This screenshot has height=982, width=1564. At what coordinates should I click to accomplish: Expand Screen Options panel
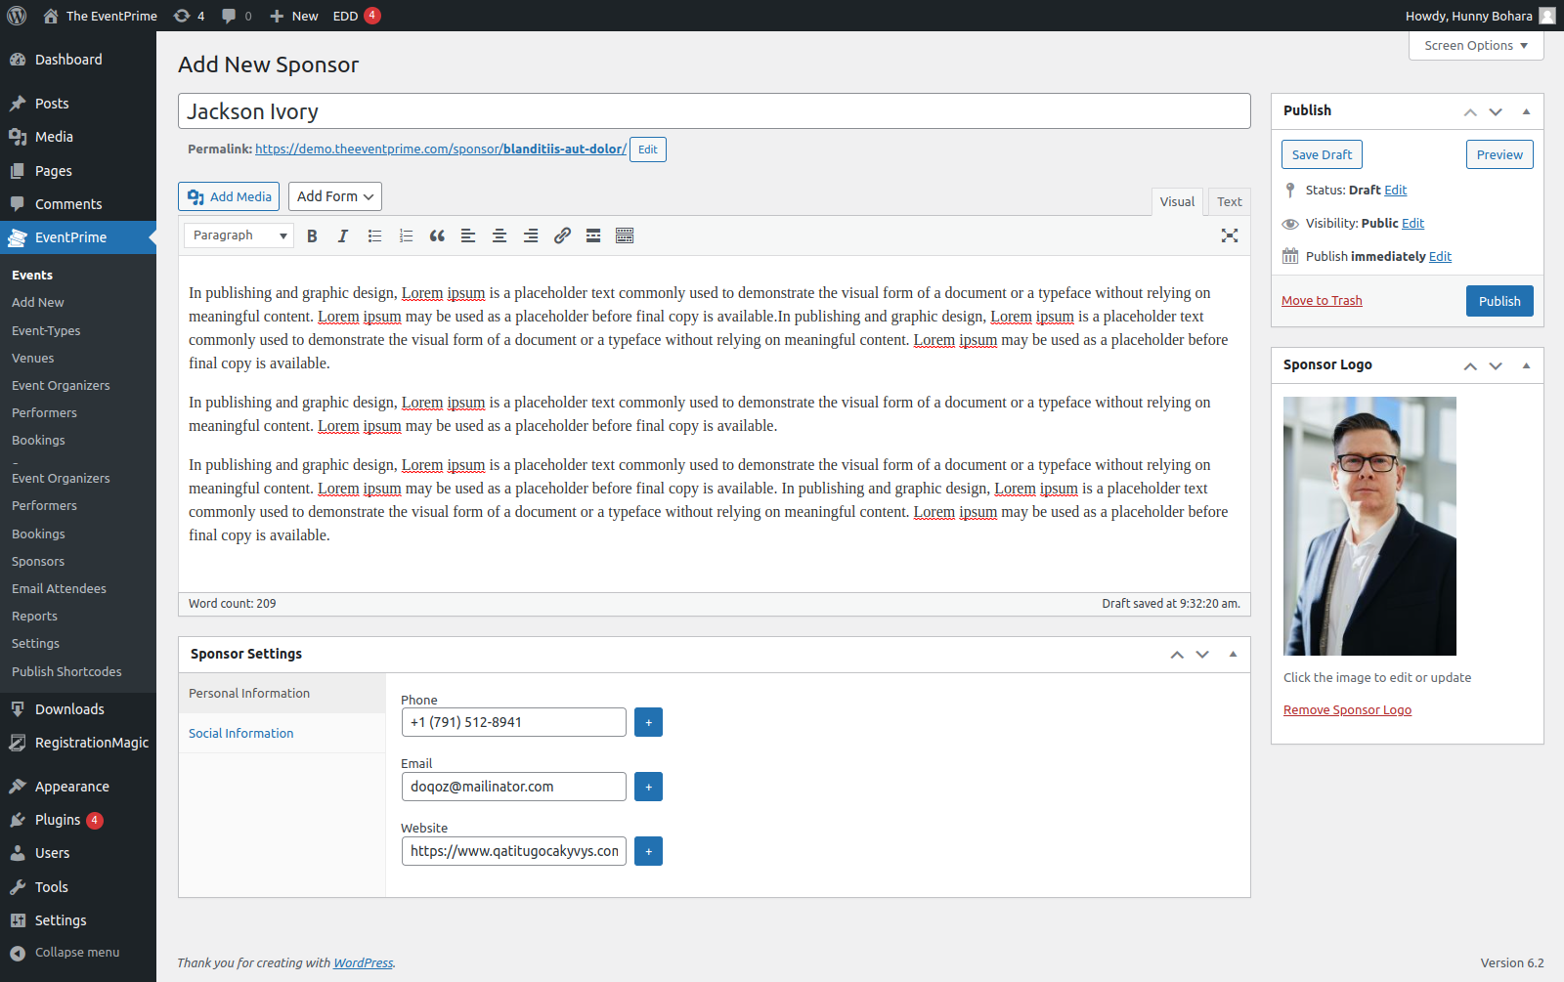[1475, 46]
